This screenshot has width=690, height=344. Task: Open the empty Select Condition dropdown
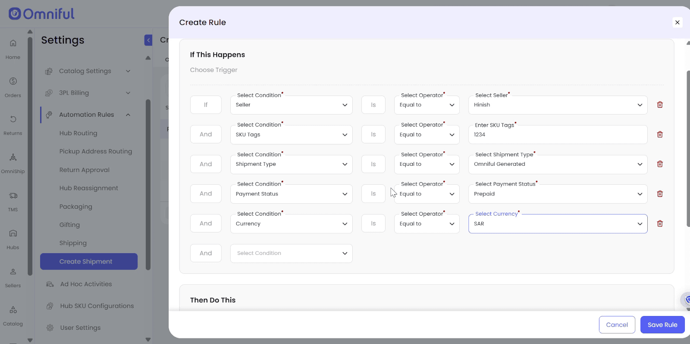[291, 253]
